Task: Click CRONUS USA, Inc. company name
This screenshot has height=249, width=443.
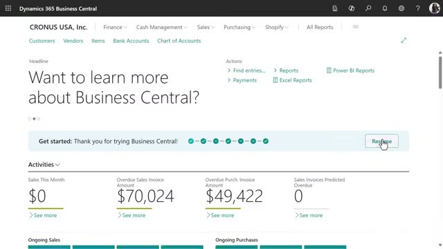Action: [58, 27]
